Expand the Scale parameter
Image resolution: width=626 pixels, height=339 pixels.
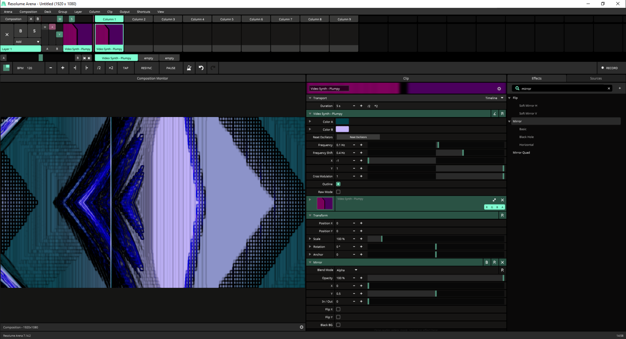coord(310,239)
